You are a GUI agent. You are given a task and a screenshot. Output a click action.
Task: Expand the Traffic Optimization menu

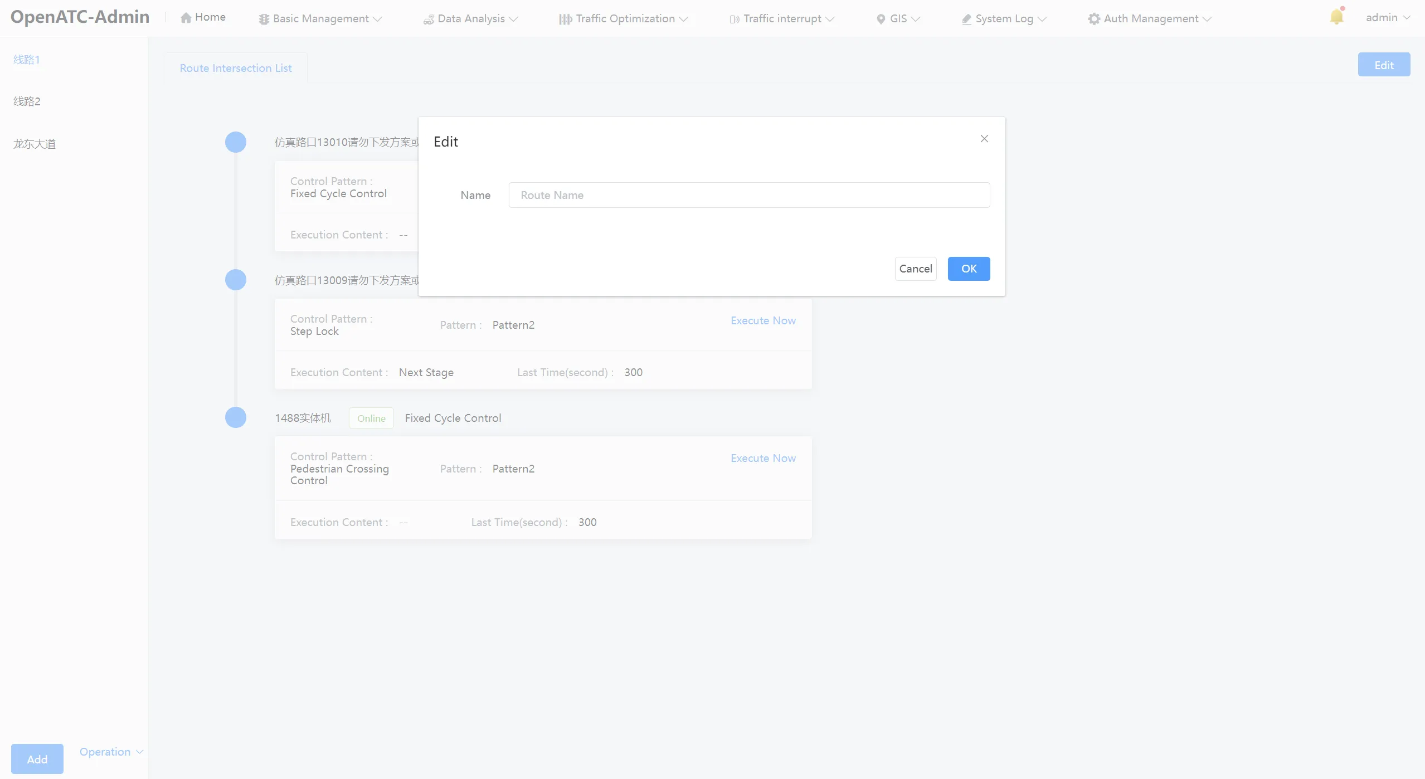click(624, 19)
